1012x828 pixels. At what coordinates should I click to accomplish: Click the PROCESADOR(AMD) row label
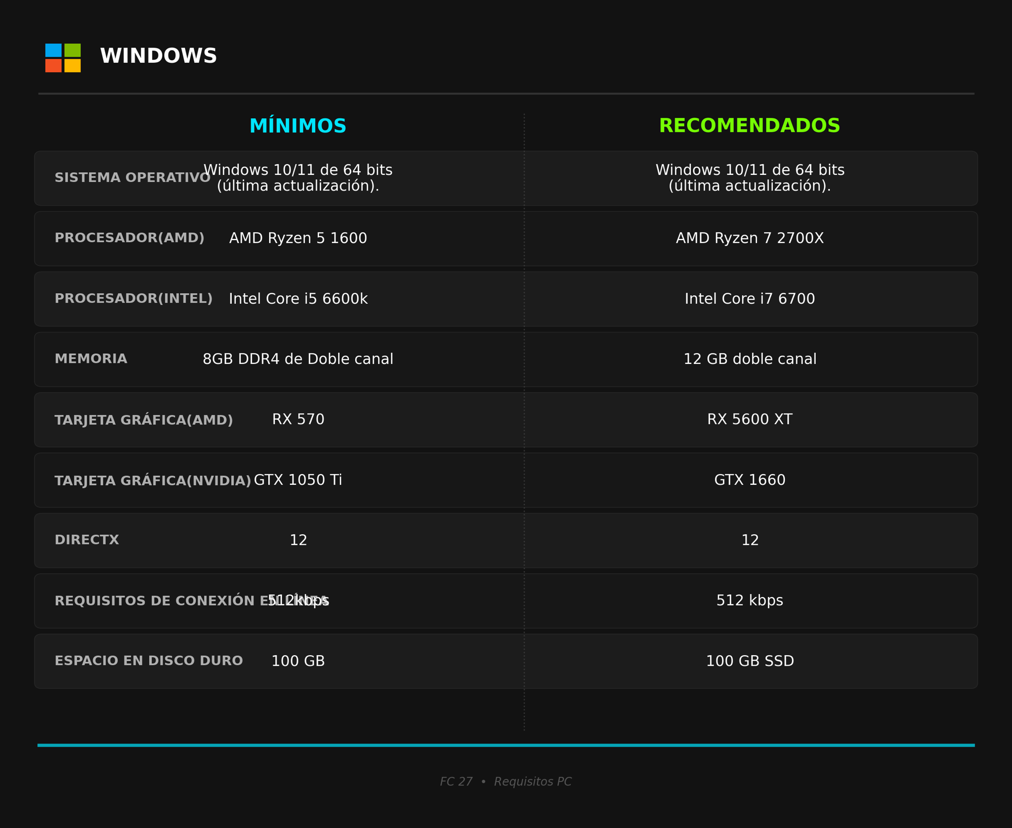(x=130, y=238)
